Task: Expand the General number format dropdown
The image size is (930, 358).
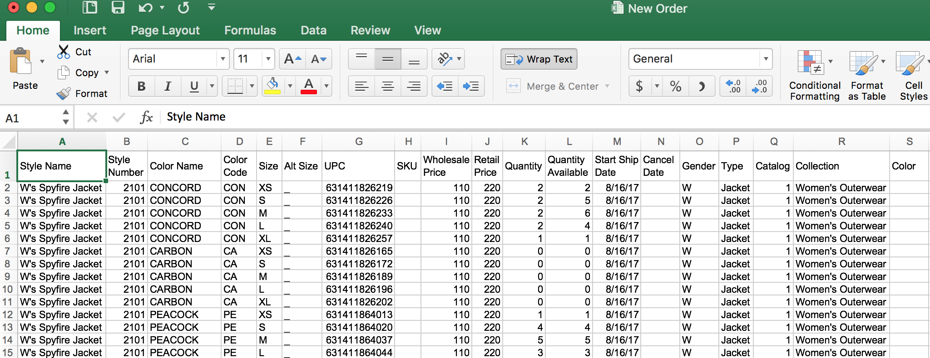Action: click(766, 59)
